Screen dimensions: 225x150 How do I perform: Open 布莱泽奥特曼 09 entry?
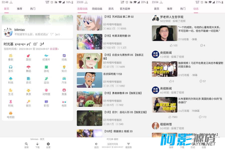[x=112, y=42]
